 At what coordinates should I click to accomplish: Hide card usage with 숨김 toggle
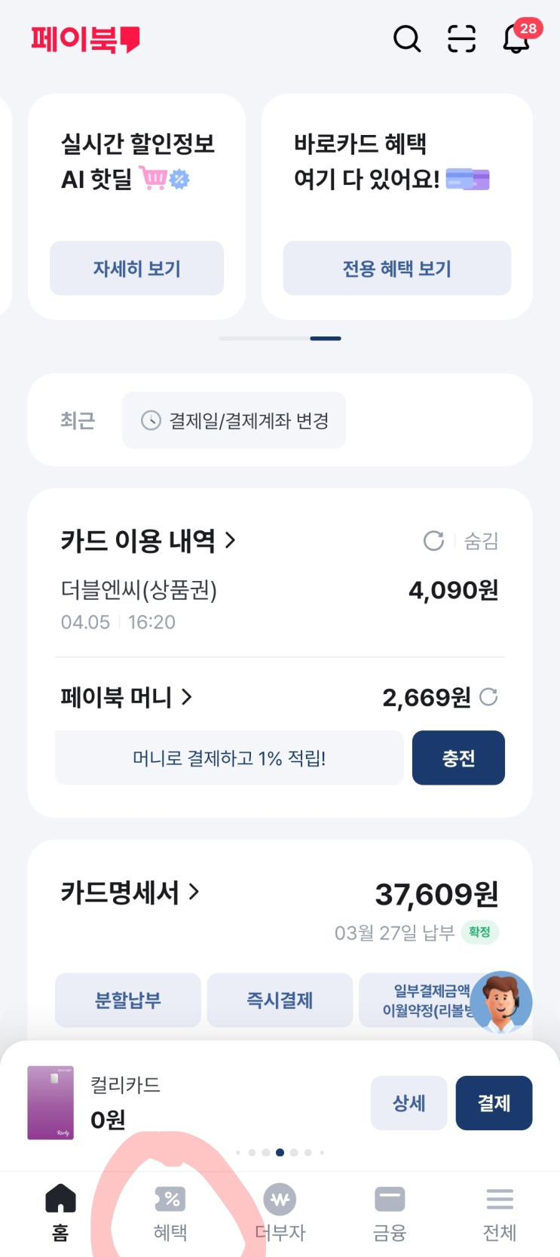pos(481,541)
